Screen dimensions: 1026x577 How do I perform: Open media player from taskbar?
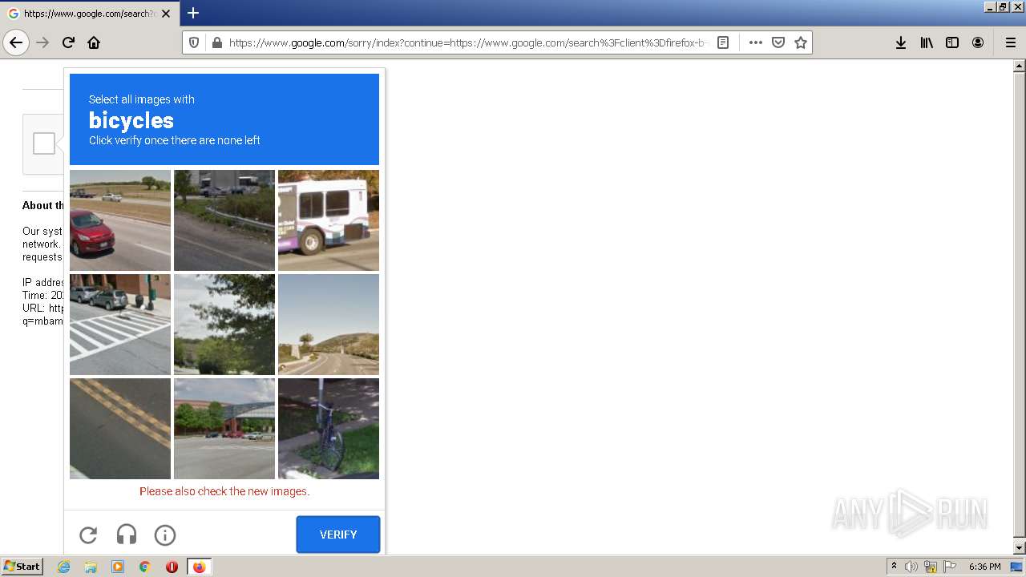click(x=118, y=567)
